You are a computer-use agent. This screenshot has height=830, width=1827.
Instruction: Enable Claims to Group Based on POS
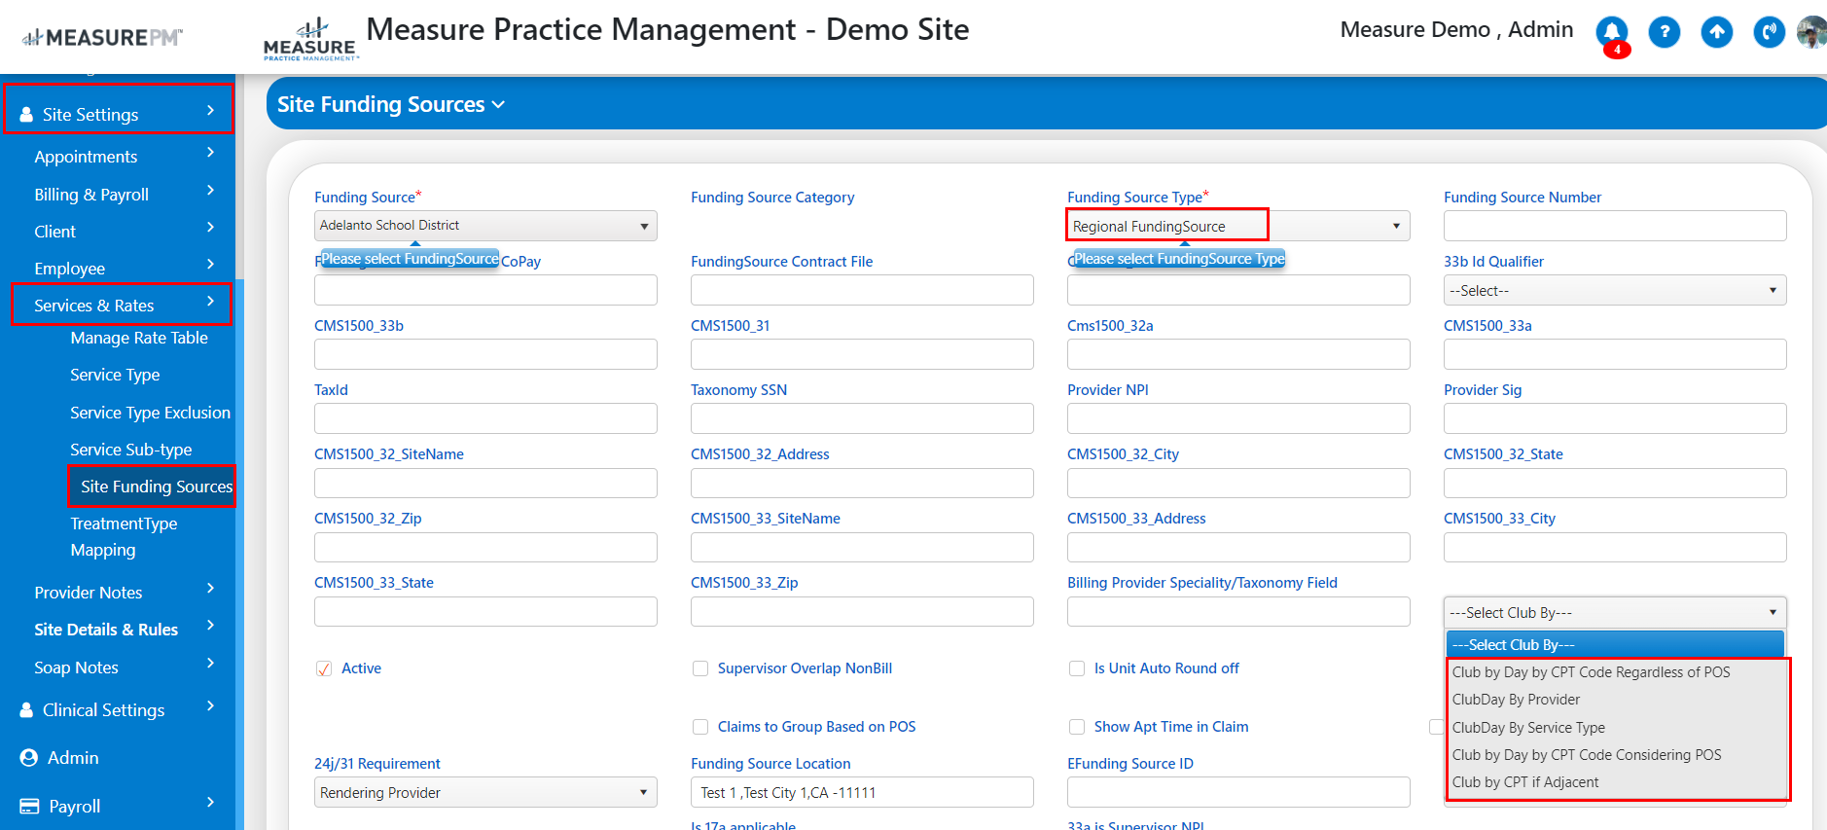(x=700, y=727)
